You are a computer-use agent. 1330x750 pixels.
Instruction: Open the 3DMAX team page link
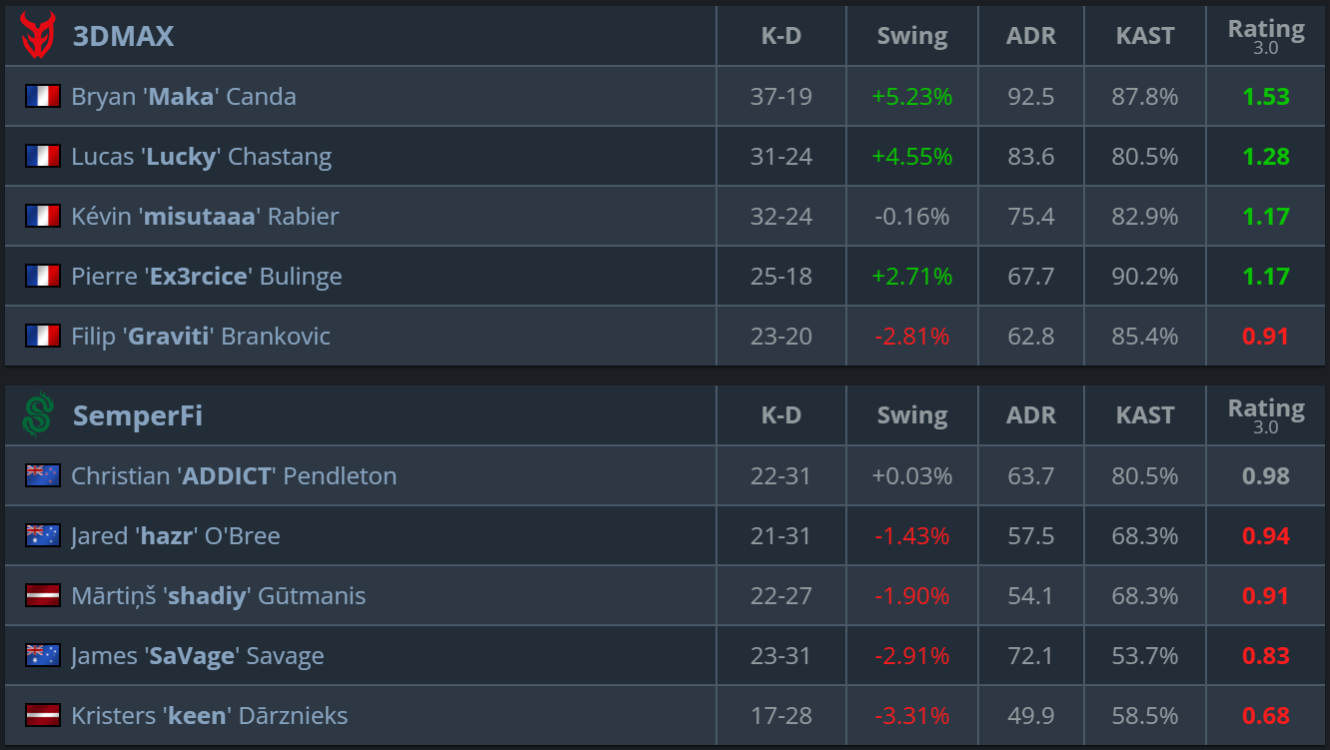tap(123, 36)
